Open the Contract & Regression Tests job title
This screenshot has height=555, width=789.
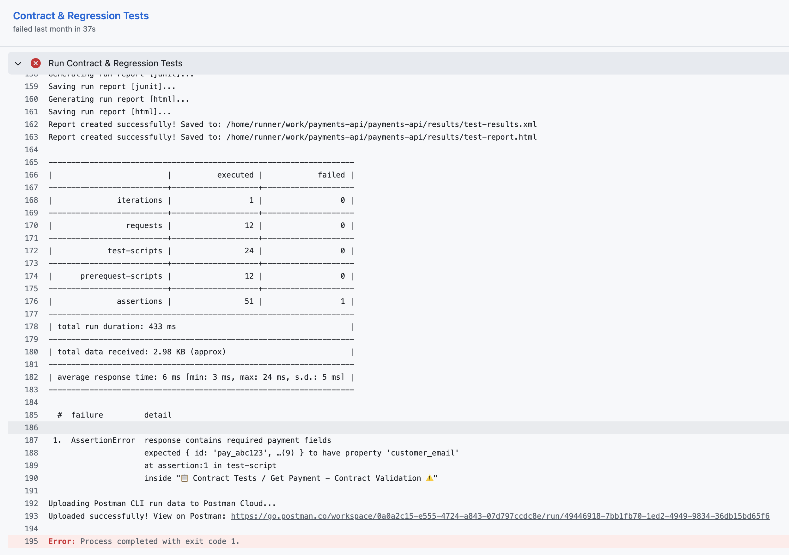click(x=81, y=16)
